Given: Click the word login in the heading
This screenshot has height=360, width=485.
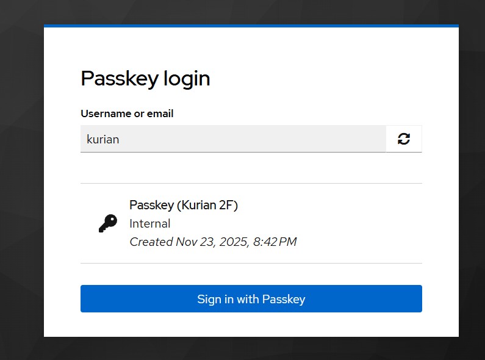Looking at the screenshot, I should [x=185, y=79].
